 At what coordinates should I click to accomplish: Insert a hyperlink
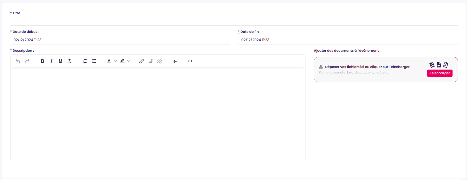pyautogui.click(x=142, y=61)
